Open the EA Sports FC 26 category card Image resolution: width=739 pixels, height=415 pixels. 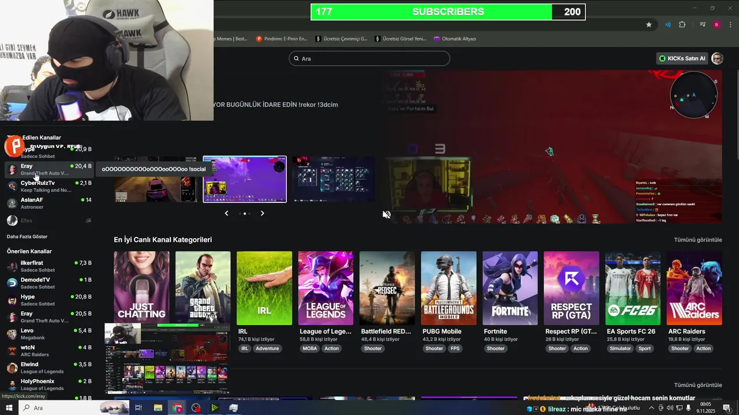(633, 288)
